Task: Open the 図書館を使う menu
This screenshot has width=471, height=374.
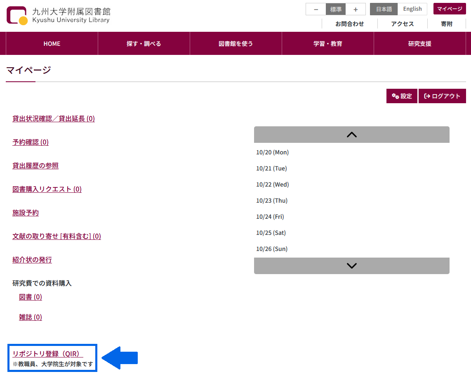Action: [x=235, y=43]
